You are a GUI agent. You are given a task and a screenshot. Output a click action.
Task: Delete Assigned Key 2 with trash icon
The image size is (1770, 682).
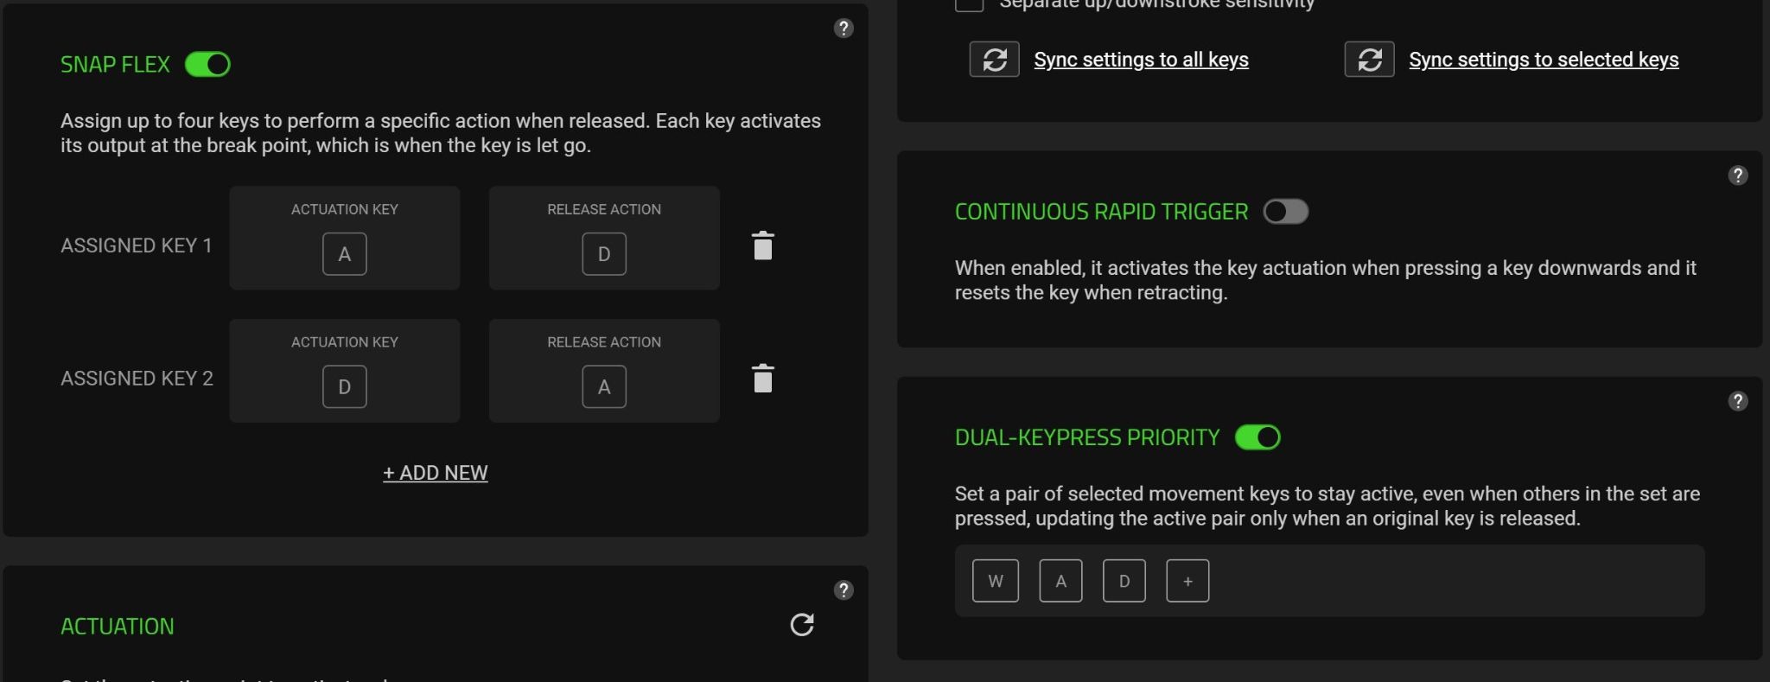pyautogui.click(x=762, y=378)
